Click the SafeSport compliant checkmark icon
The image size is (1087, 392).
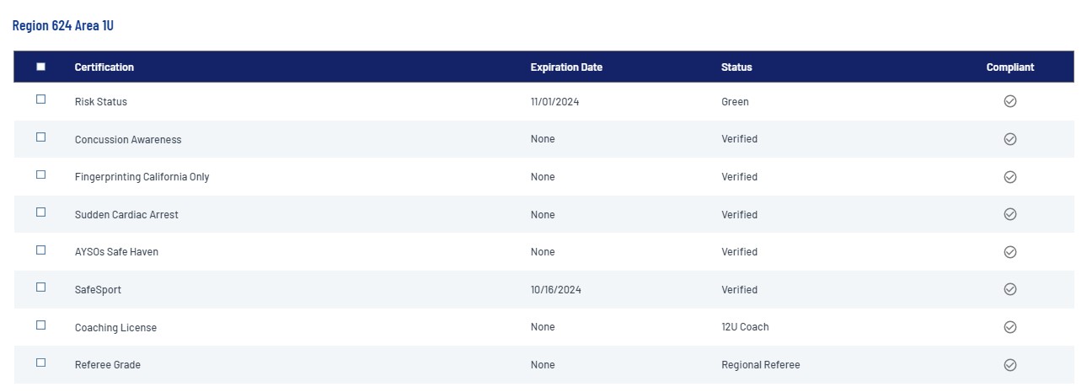[1010, 289]
